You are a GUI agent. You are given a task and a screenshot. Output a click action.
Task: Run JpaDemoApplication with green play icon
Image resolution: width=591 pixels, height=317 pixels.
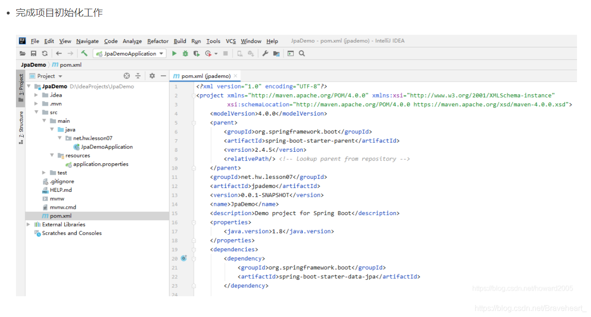174,54
